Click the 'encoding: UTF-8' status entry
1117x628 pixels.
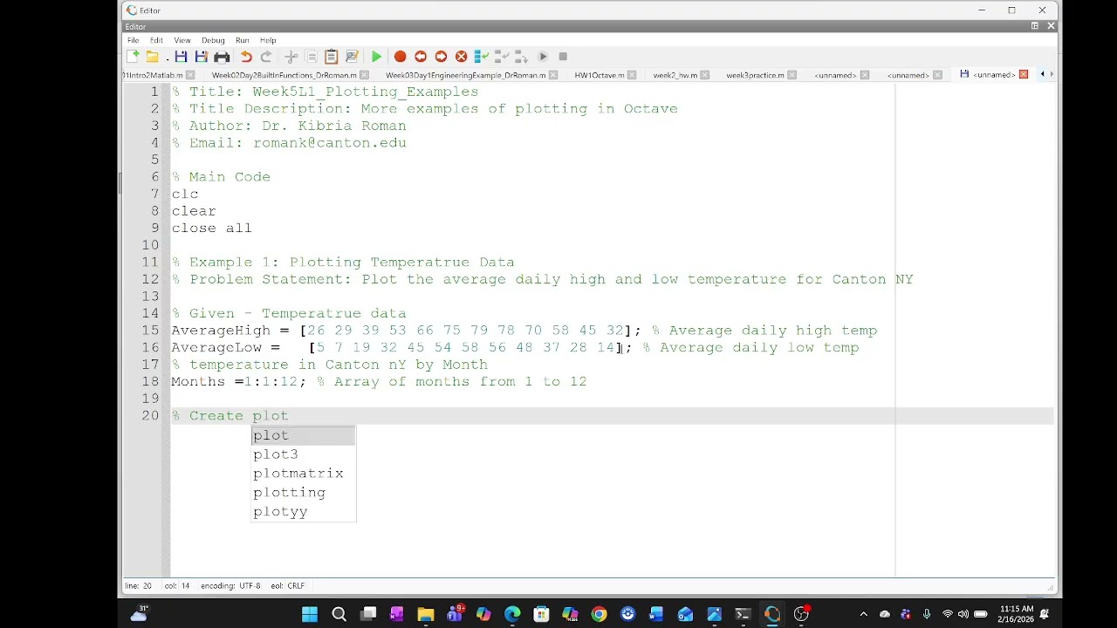point(230,586)
